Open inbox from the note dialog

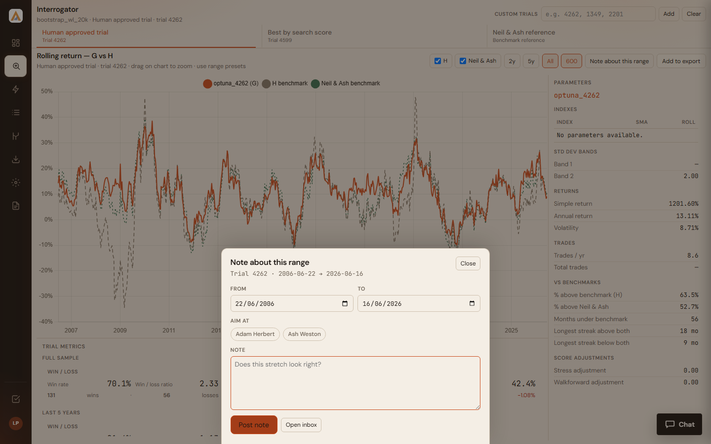click(x=301, y=425)
